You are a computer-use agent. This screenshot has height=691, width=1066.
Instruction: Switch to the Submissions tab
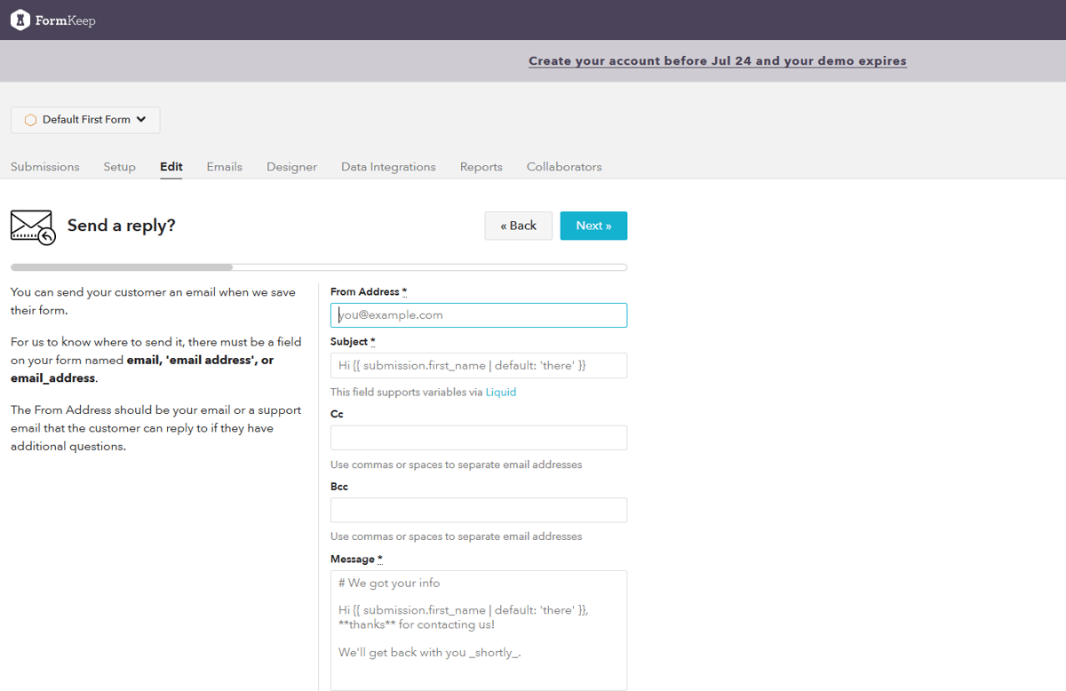pos(44,166)
